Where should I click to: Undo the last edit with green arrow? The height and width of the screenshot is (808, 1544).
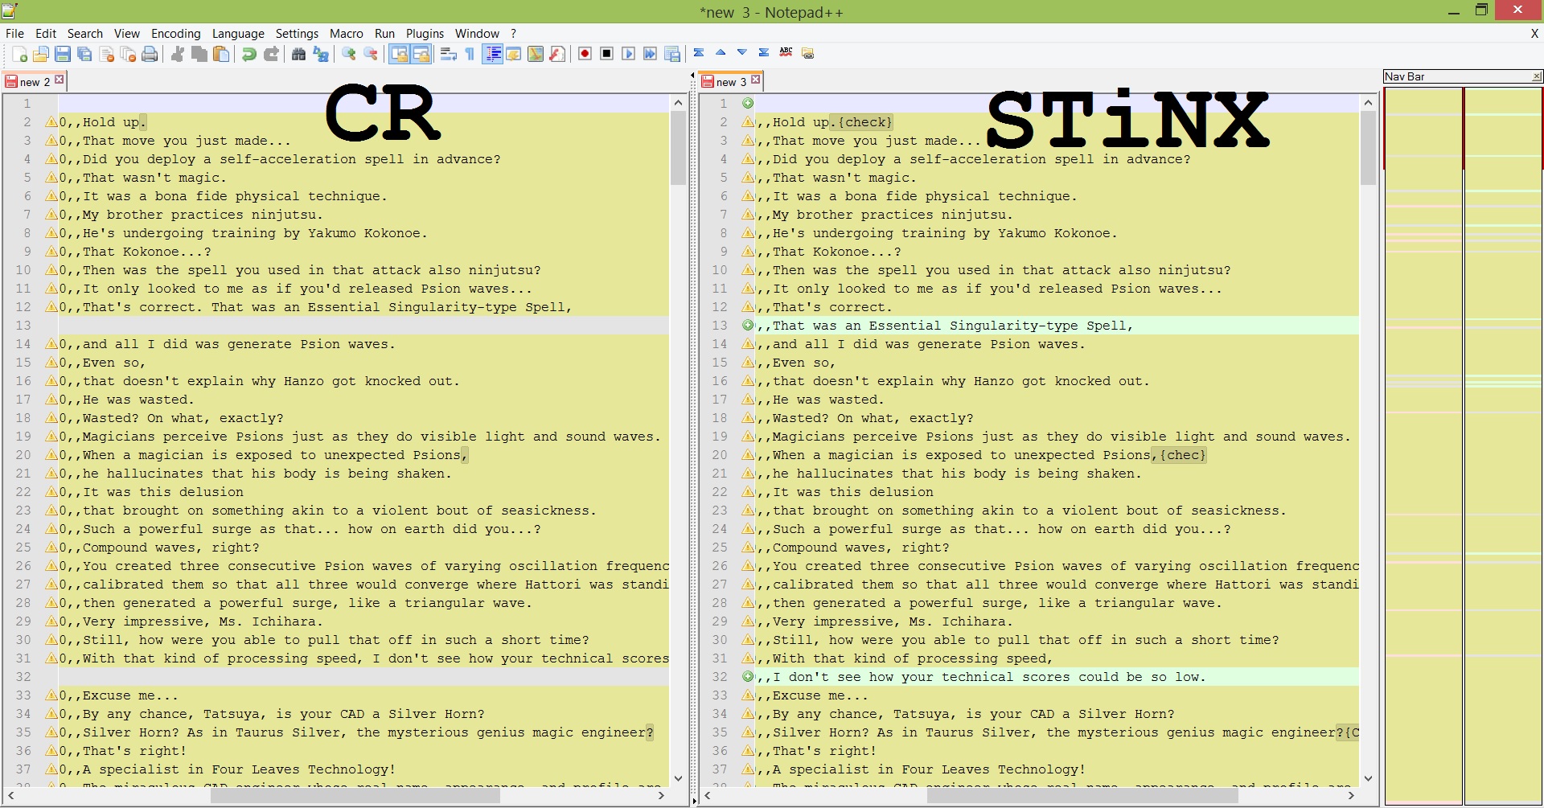point(249,54)
